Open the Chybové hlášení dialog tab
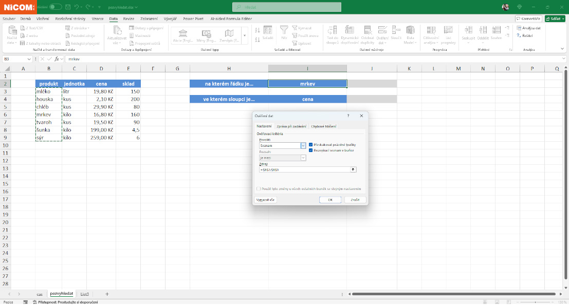Viewport: 569px width, 305px height. click(324, 126)
